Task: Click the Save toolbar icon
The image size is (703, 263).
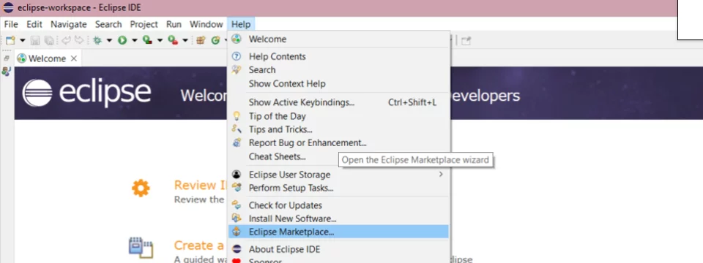Action: point(35,41)
